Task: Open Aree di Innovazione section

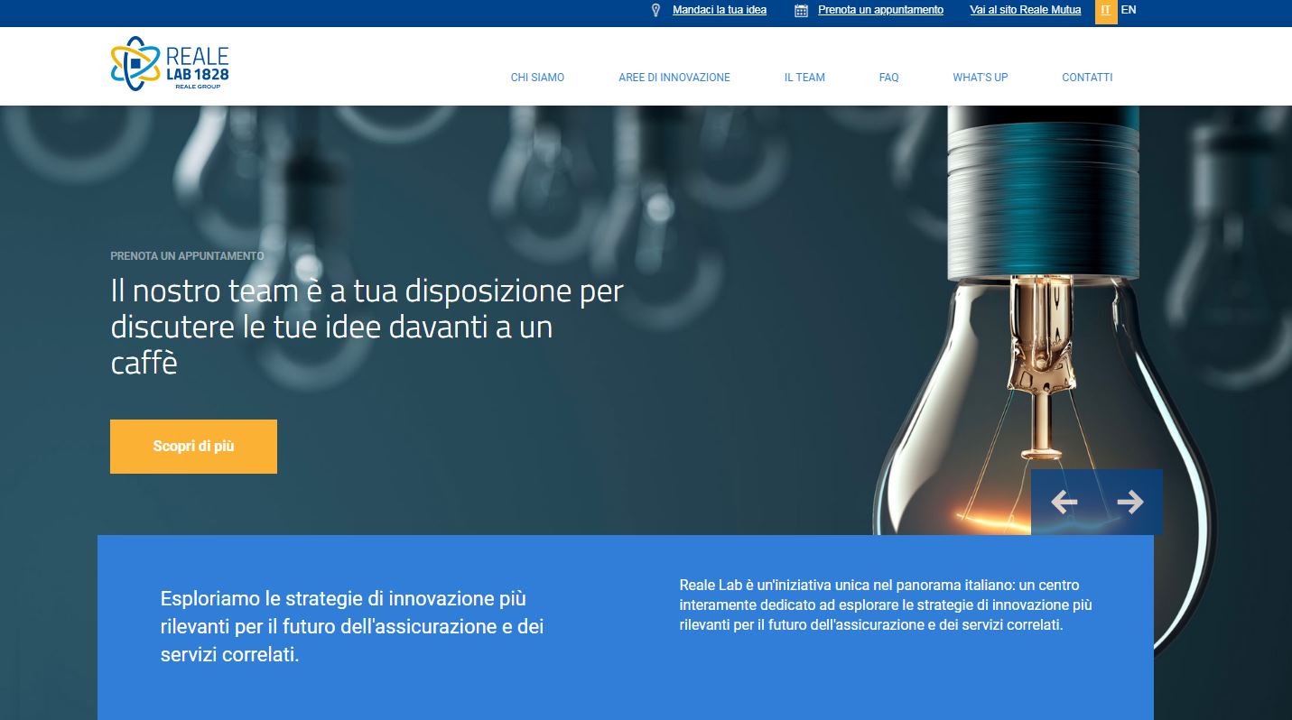Action: point(674,78)
